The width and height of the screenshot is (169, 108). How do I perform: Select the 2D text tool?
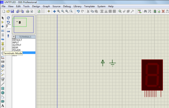tap(3, 106)
